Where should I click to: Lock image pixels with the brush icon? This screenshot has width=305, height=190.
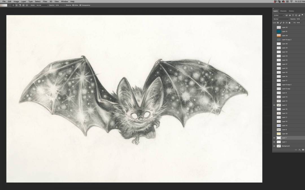[x=281, y=23]
